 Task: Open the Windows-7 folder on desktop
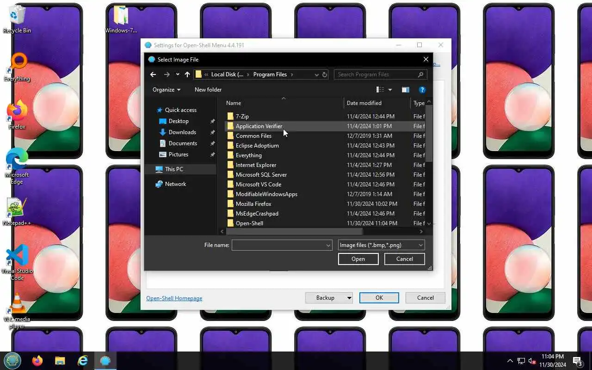tap(121, 19)
